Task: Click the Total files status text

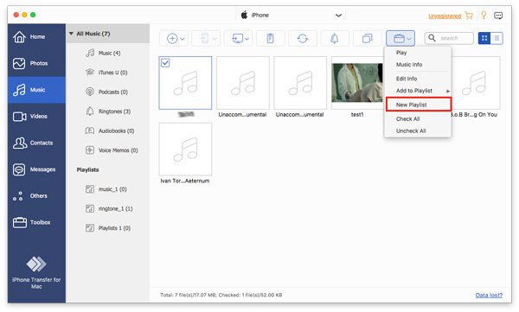Action: (221, 295)
